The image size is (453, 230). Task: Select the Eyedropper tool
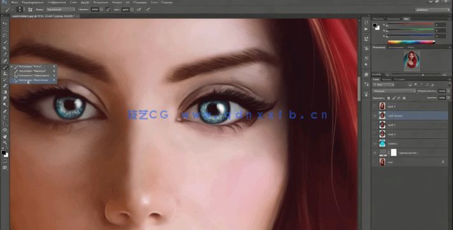[4, 55]
